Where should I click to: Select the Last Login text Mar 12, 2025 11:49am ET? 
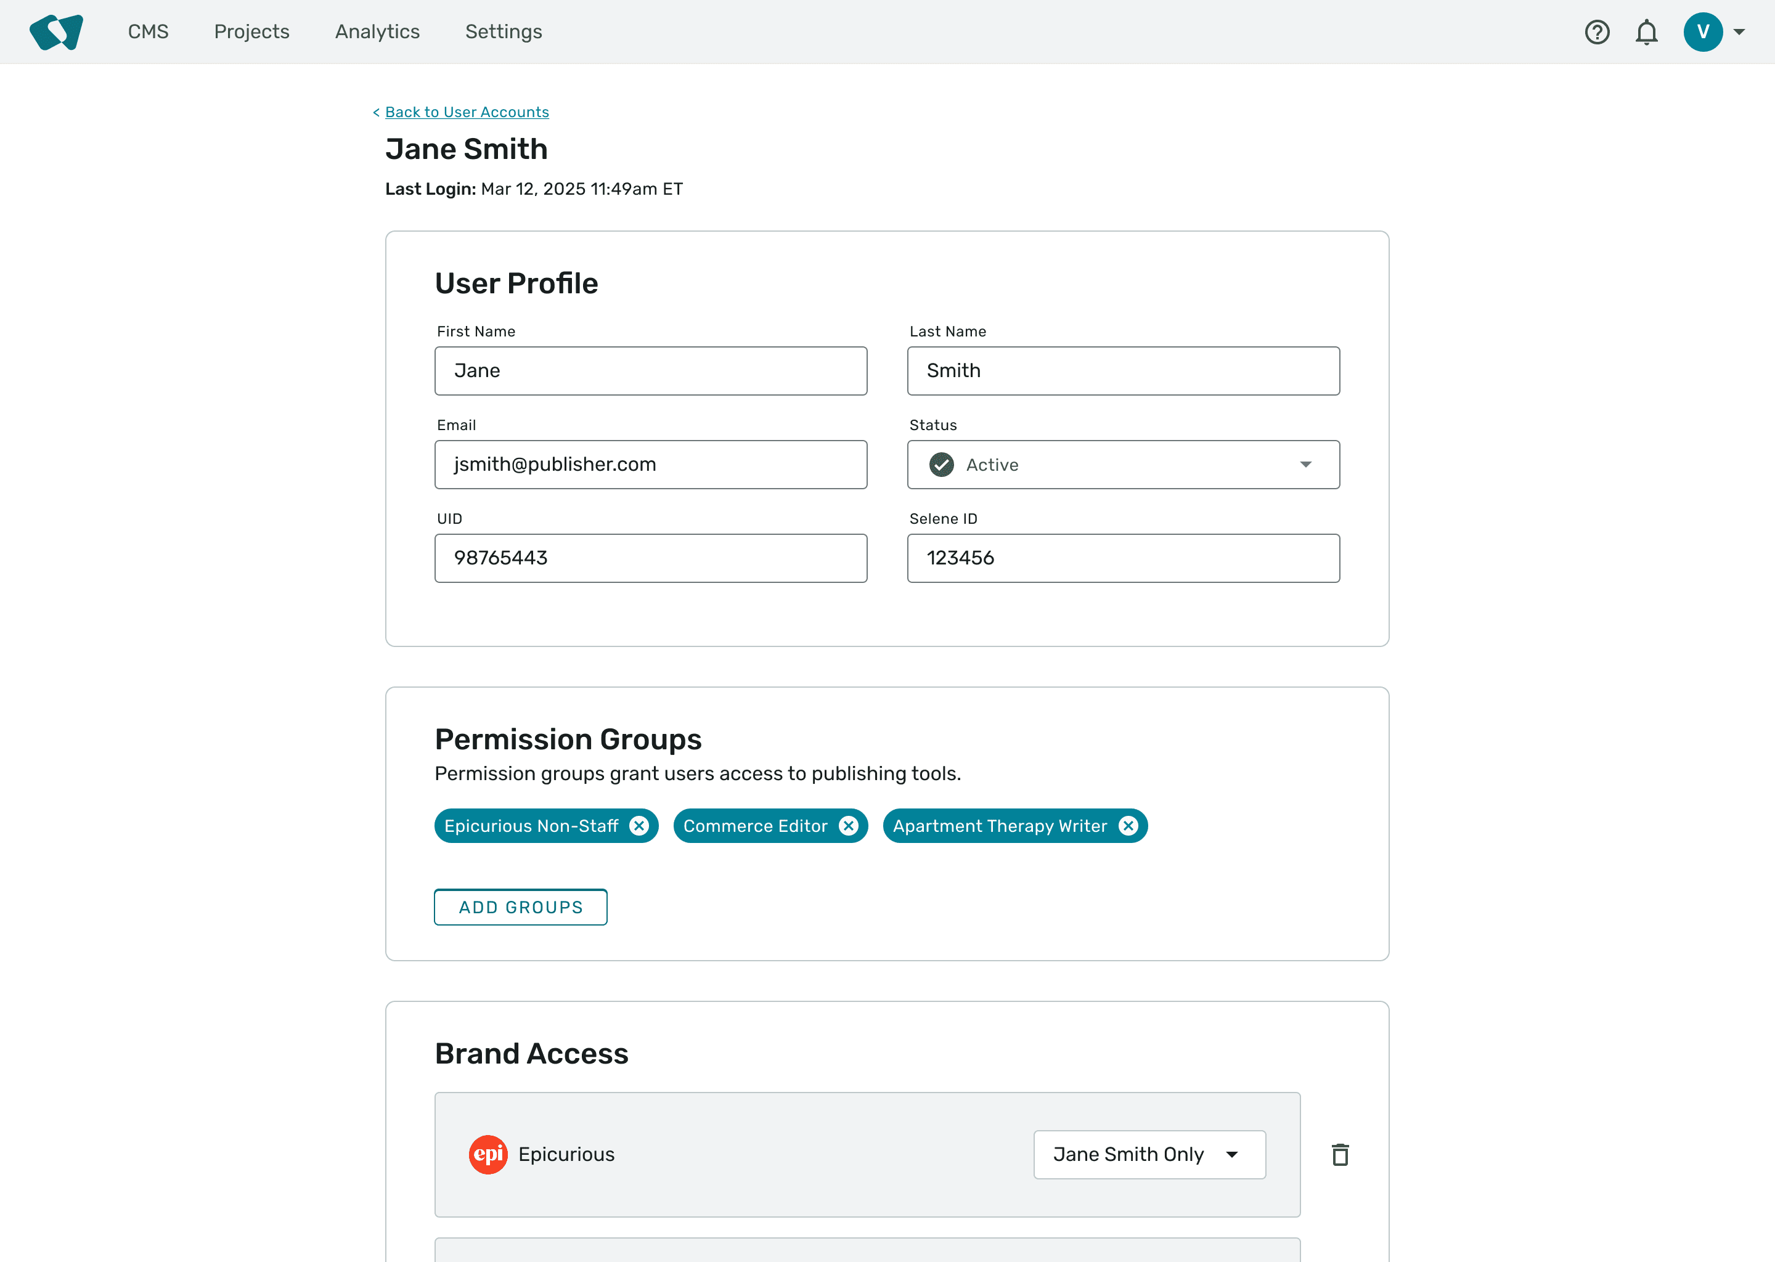tap(581, 189)
